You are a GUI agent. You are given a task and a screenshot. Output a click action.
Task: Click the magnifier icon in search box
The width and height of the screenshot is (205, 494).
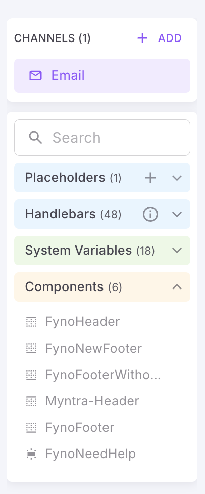tap(35, 138)
